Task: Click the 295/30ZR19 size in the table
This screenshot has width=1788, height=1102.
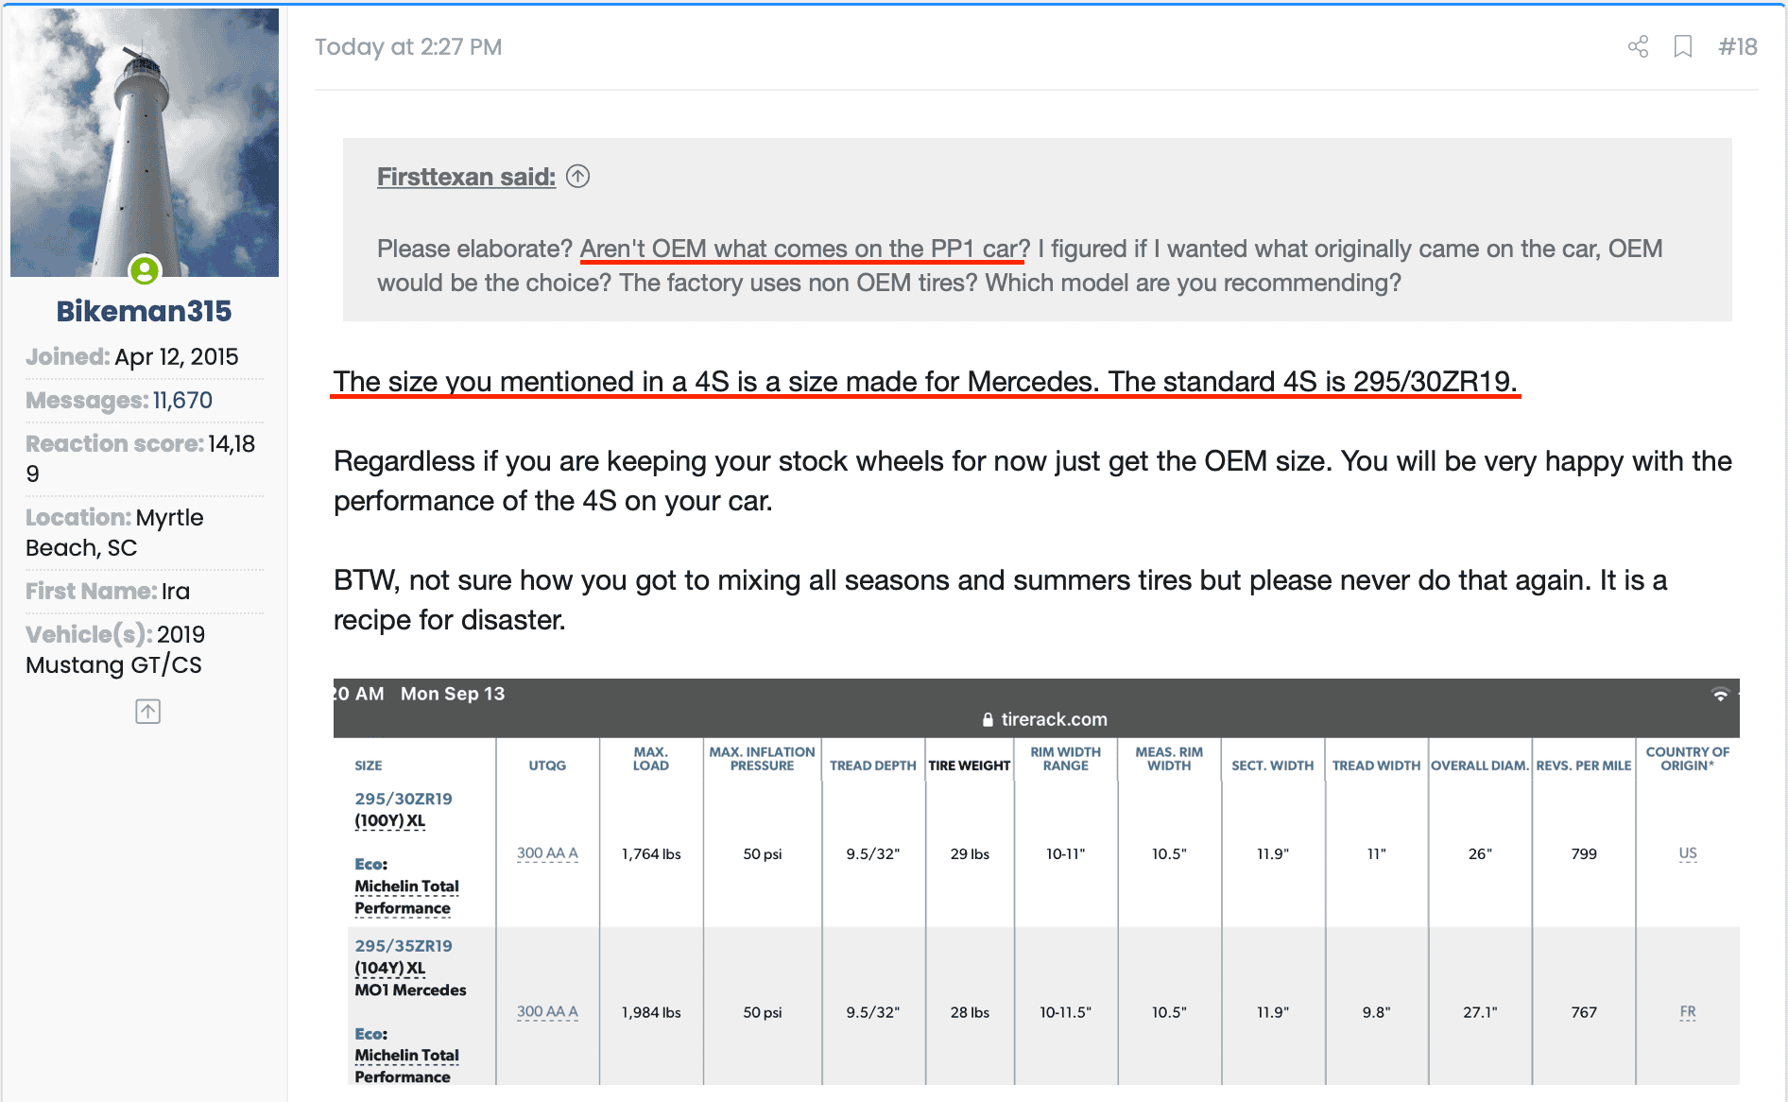Action: click(404, 799)
